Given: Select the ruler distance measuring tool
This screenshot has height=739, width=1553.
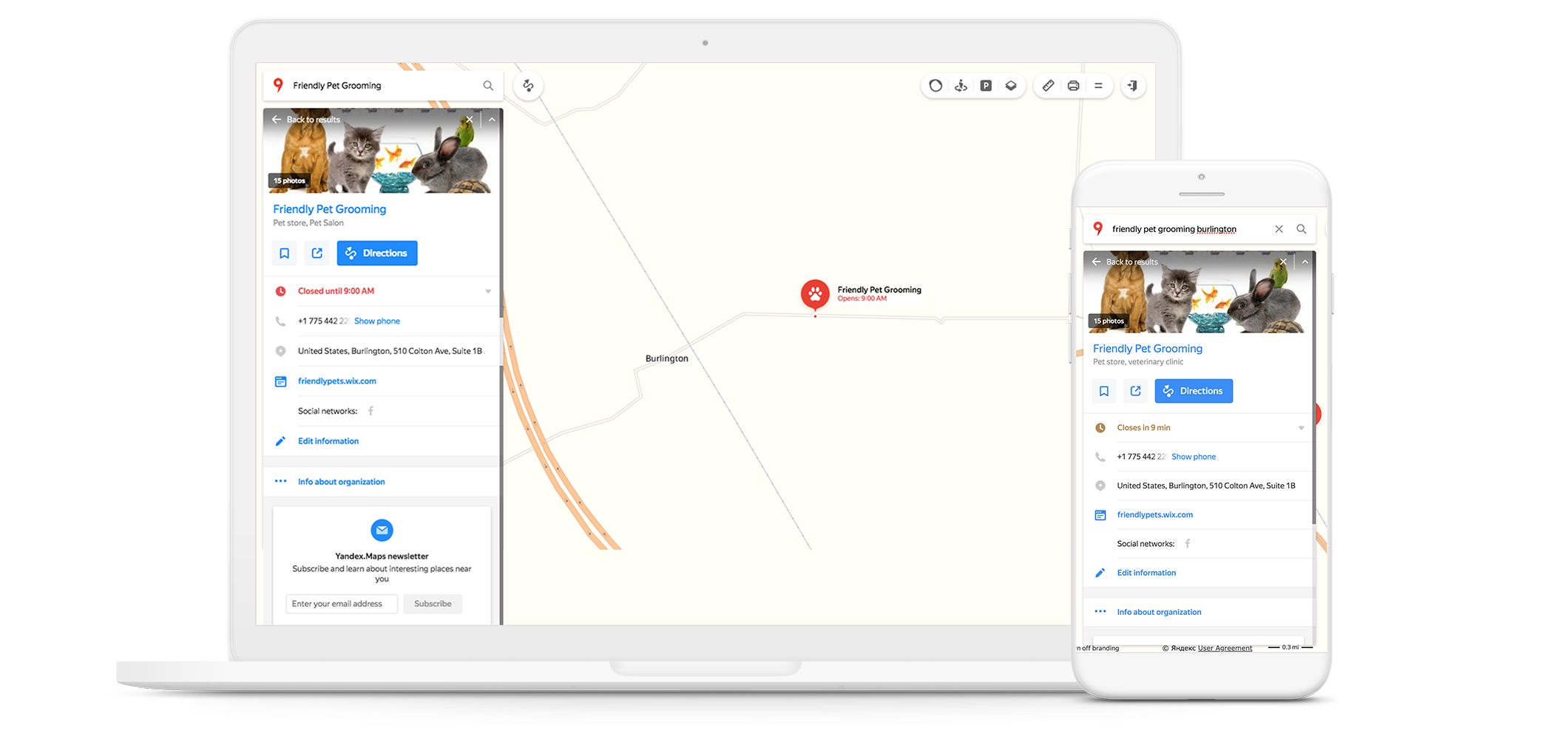Looking at the screenshot, I should click(1048, 86).
